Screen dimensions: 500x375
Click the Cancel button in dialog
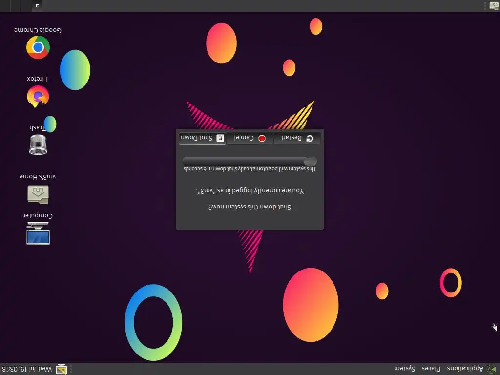click(250, 138)
